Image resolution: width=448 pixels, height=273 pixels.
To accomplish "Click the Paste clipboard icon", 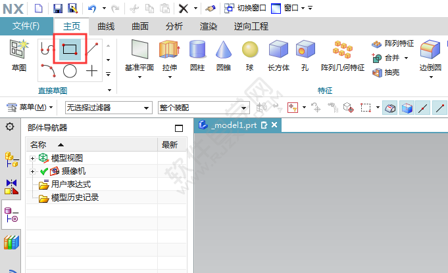I will 165,9.
